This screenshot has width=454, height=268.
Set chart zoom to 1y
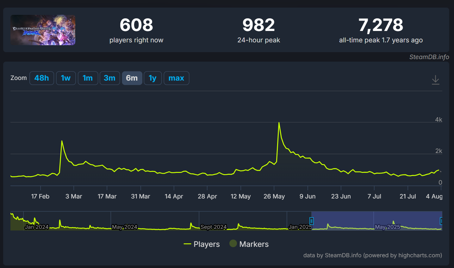[x=153, y=78]
